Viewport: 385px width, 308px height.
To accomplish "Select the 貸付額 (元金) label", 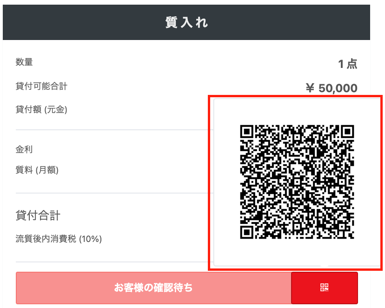I will click(41, 109).
